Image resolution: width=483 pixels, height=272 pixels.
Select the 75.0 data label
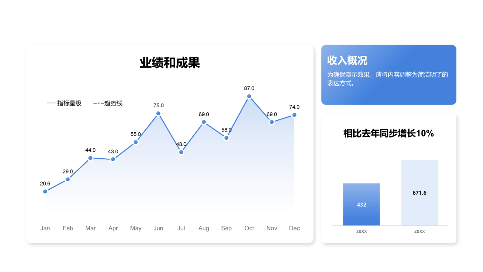pyautogui.click(x=158, y=105)
